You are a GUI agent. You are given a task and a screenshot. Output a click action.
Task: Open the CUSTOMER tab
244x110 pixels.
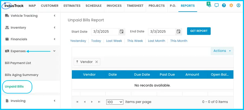click(50, 6)
